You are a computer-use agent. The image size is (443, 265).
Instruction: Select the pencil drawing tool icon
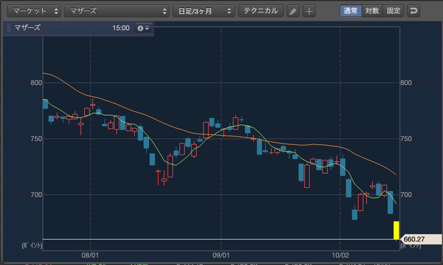(293, 11)
